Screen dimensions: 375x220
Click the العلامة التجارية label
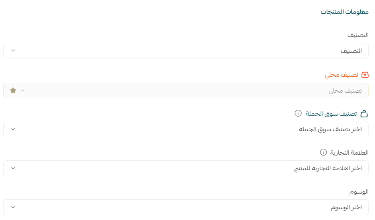(349, 153)
